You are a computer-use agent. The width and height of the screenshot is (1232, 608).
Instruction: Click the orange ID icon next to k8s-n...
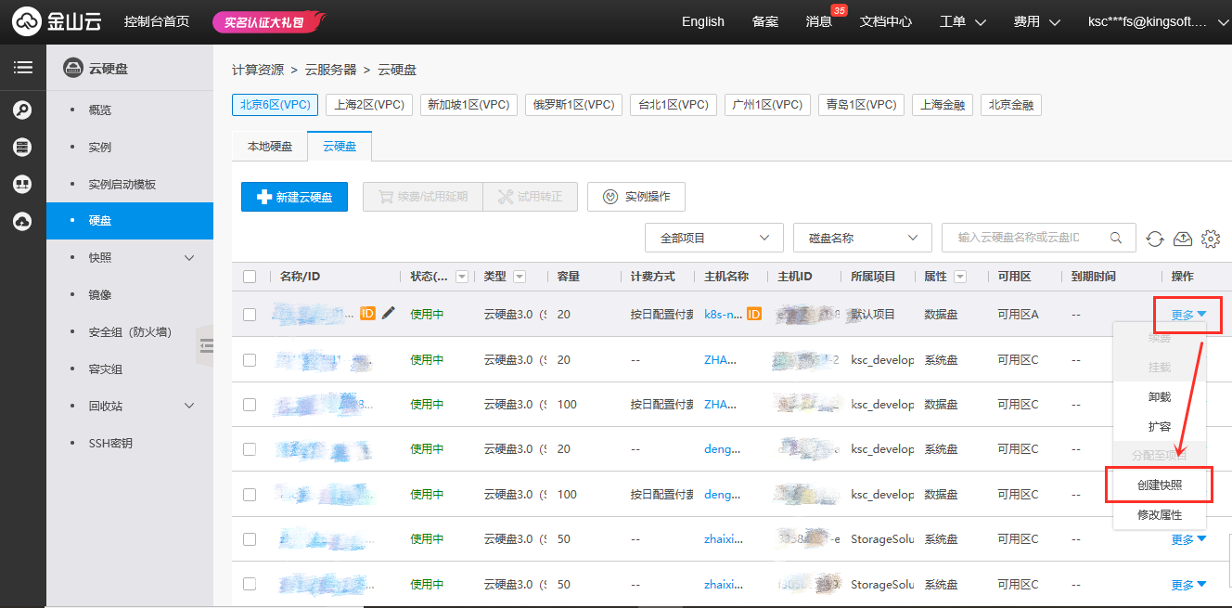tap(754, 315)
